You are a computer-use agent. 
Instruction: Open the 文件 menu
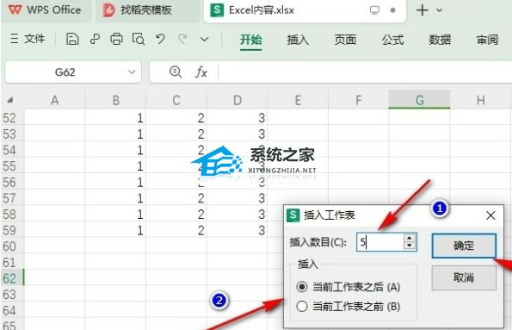click(x=28, y=39)
